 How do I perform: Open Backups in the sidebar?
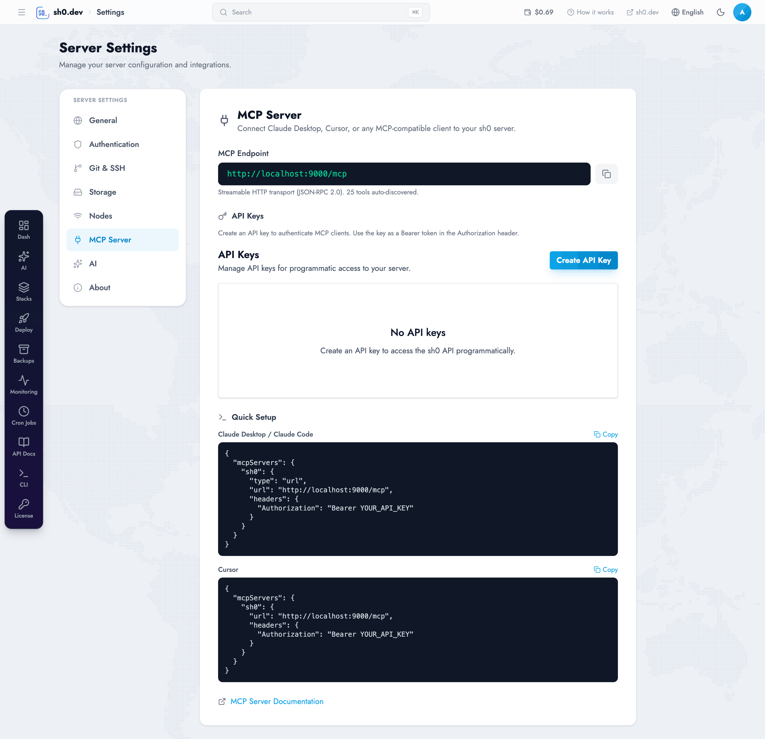pyautogui.click(x=24, y=354)
